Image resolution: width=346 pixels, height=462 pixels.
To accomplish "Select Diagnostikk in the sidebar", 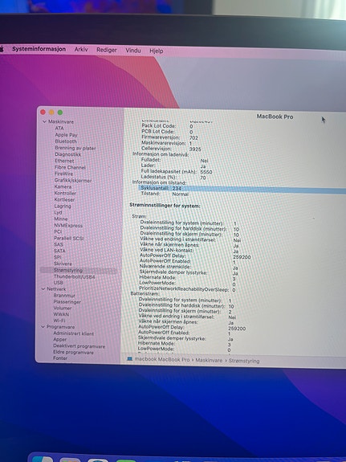I will pyautogui.click(x=67, y=154).
